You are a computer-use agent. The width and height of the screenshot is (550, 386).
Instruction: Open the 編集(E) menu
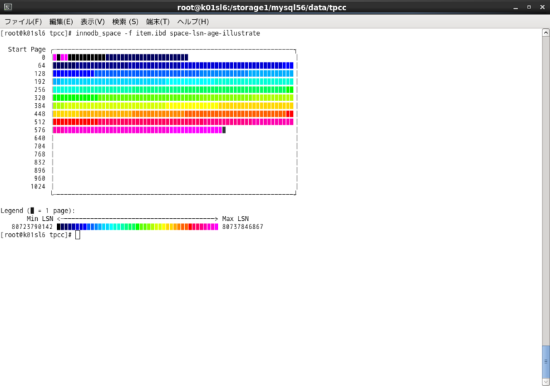[x=61, y=22]
